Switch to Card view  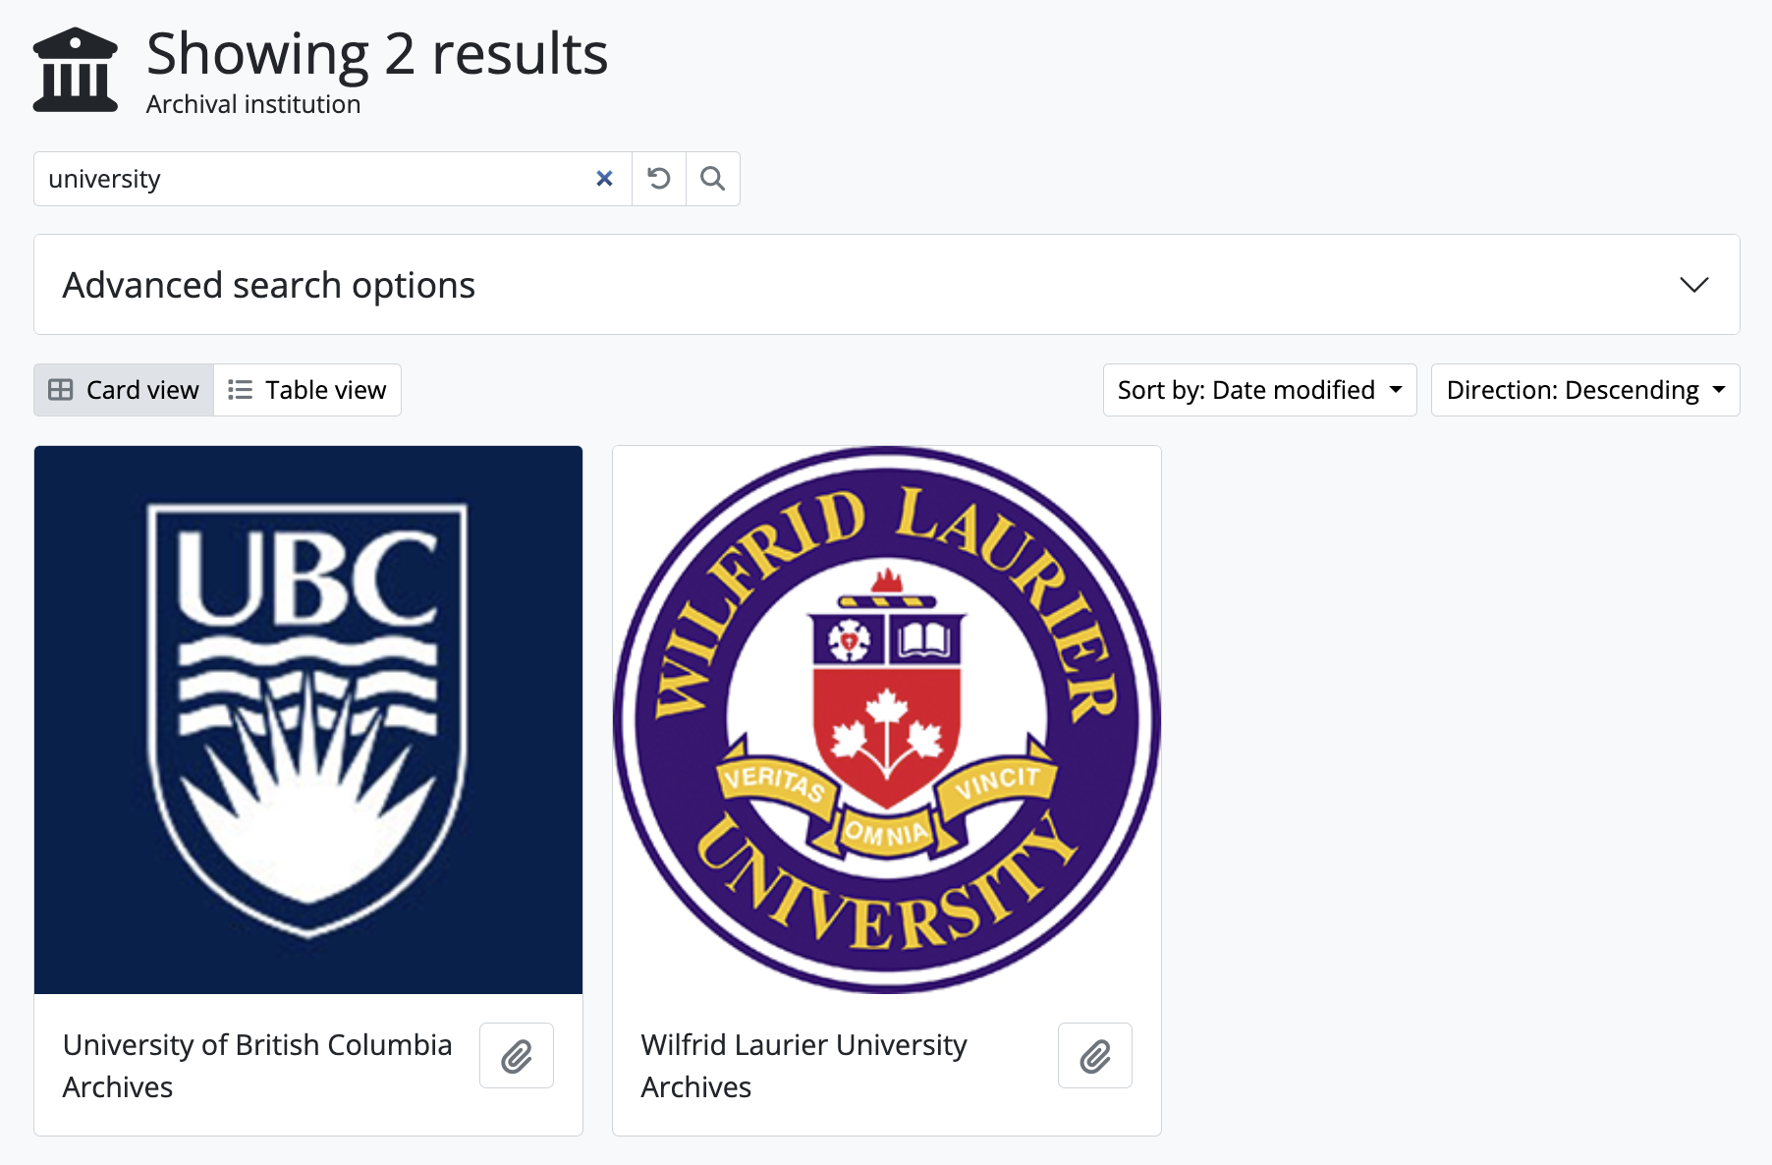pos(125,390)
